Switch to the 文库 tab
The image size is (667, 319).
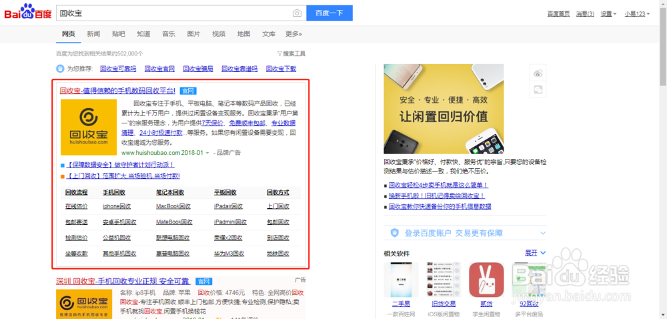pos(269,34)
